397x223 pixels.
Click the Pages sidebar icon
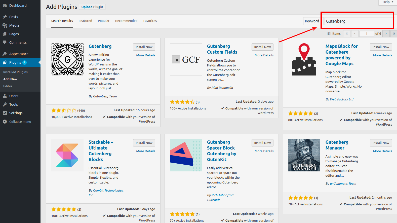tap(5, 34)
